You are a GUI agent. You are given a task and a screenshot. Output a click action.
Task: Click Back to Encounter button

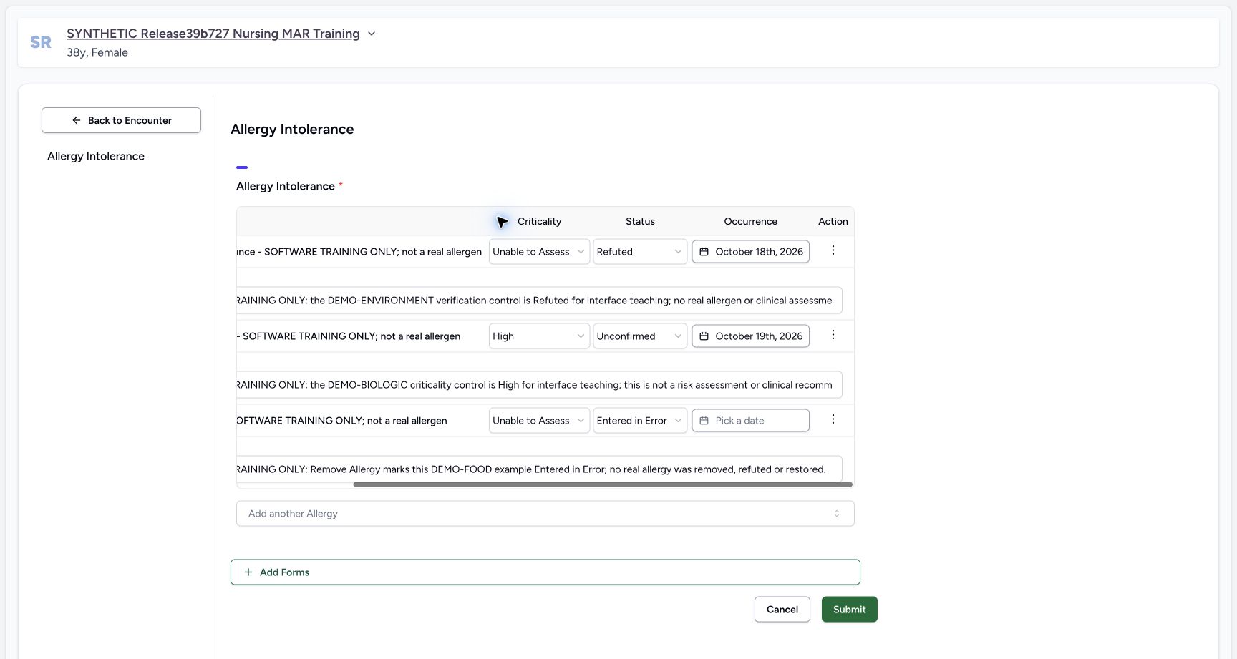point(121,120)
